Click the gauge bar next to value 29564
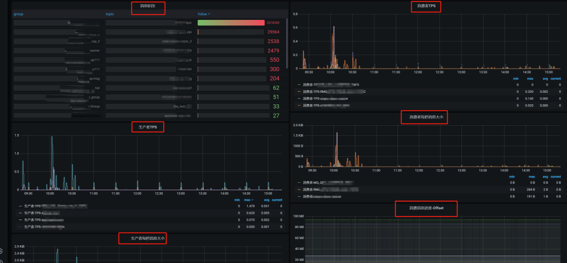 pyautogui.click(x=231, y=32)
